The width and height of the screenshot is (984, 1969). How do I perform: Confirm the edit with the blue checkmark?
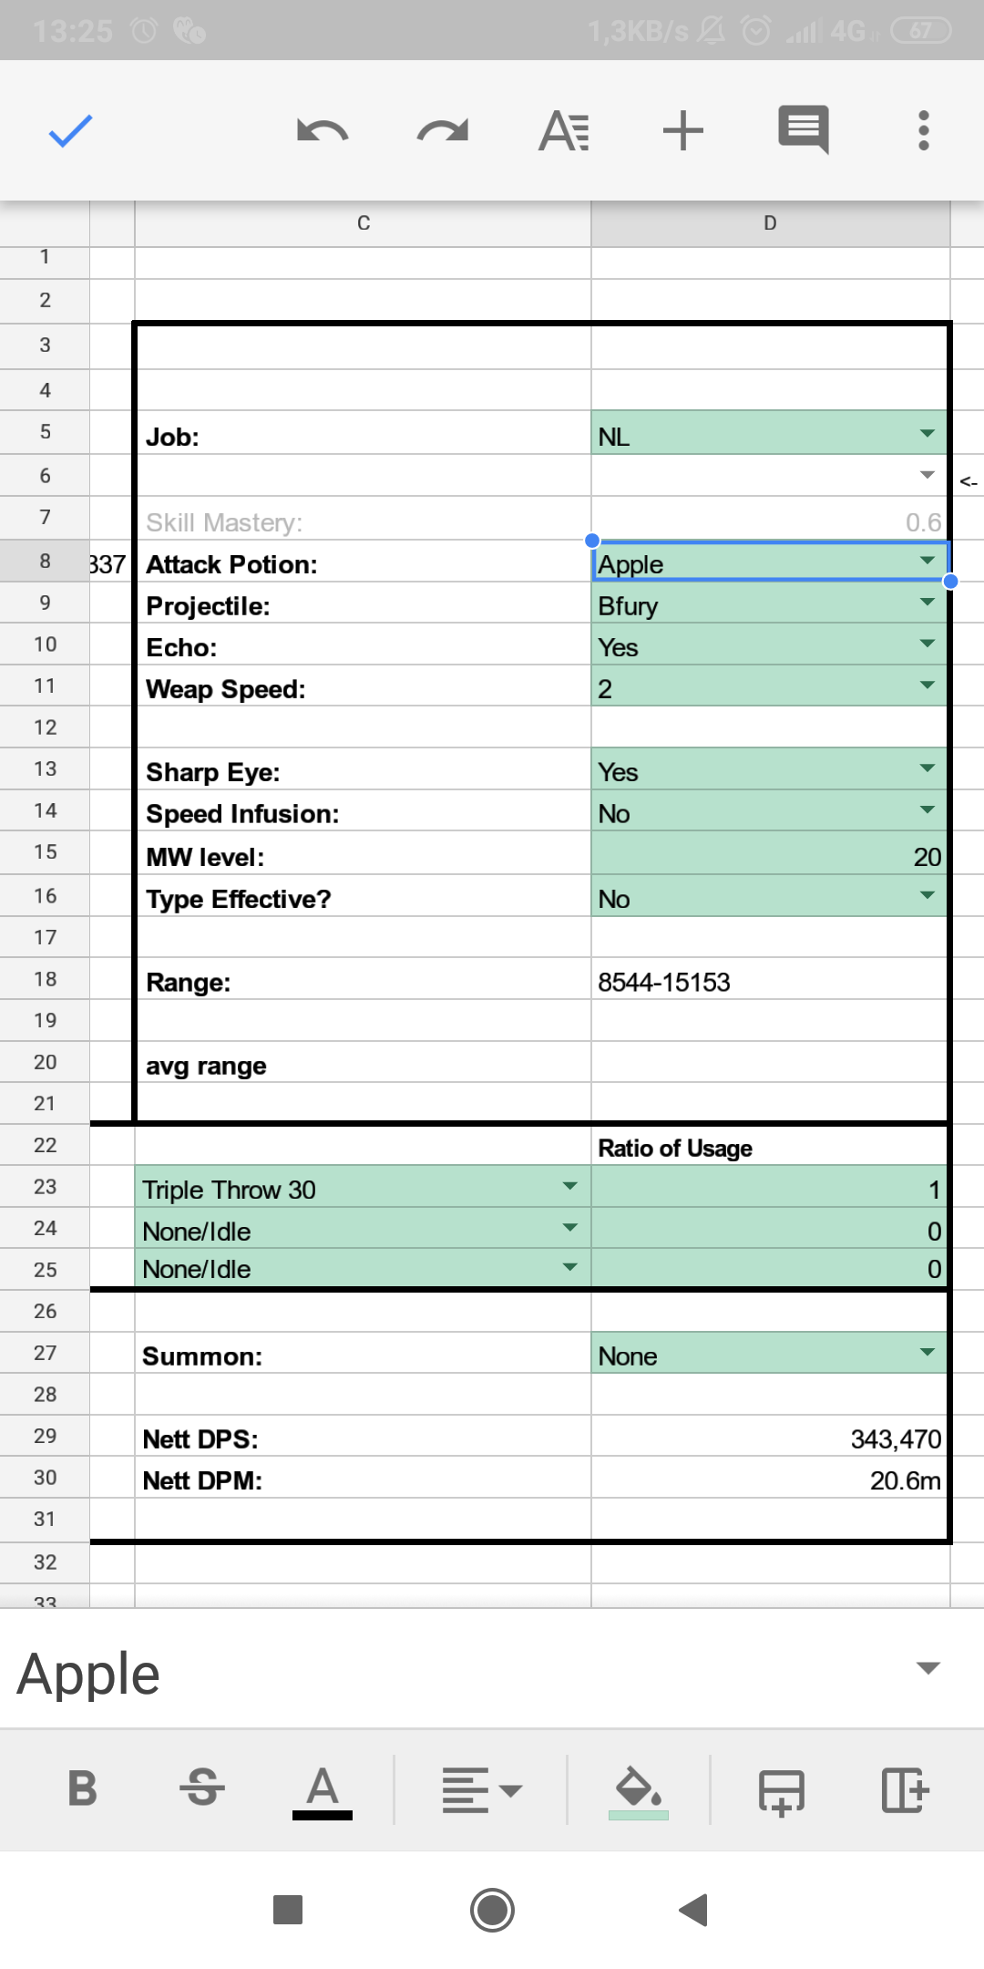click(x=70, y=131)
